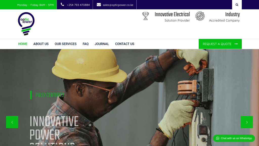259x146 pixels.
Task: Click the phone handset icon
Action: [62, 5]
